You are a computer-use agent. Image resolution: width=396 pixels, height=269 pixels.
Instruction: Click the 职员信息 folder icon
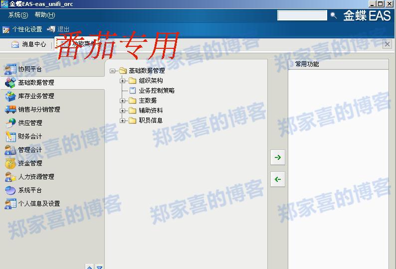click(132, 121)
